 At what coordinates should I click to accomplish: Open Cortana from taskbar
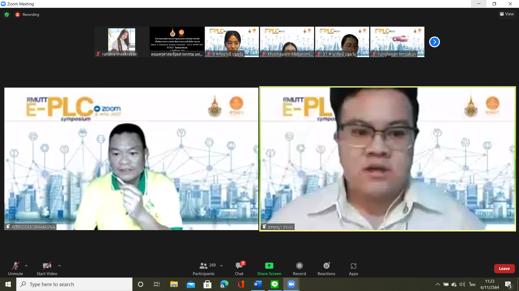[x=141, y=284]
